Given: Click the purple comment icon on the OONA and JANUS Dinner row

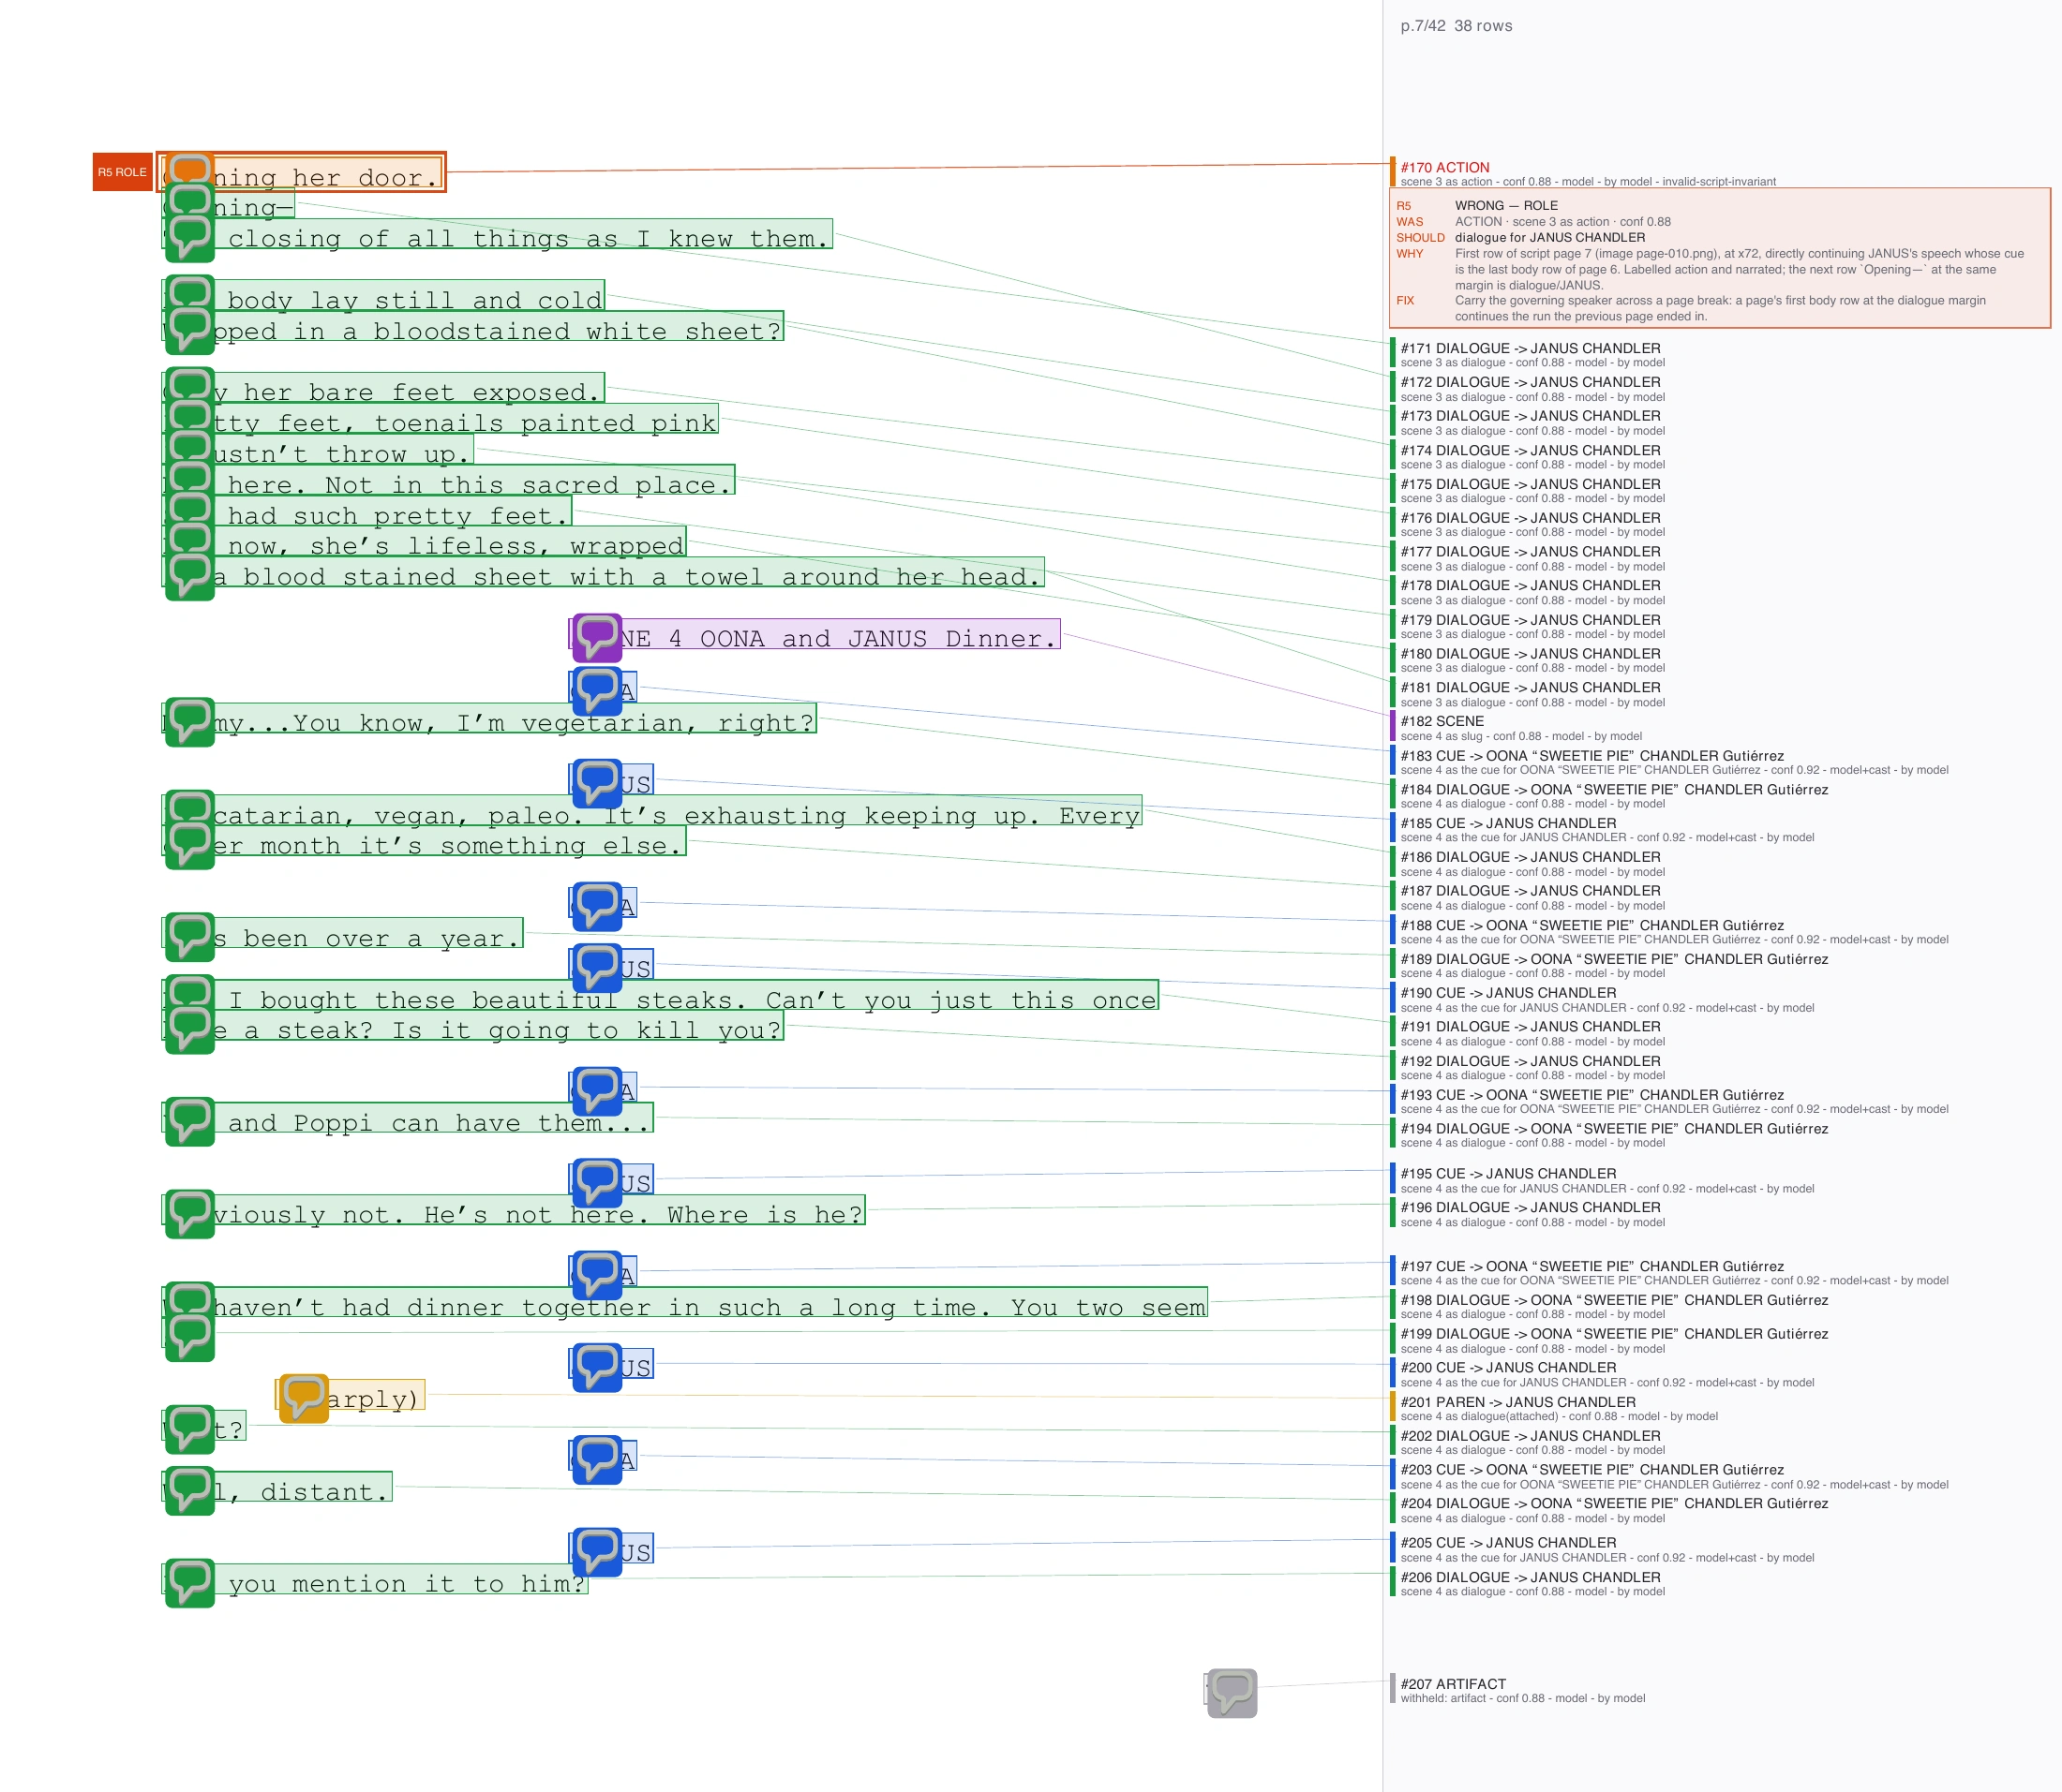Looking at the screenshot, I should [597, 638].
